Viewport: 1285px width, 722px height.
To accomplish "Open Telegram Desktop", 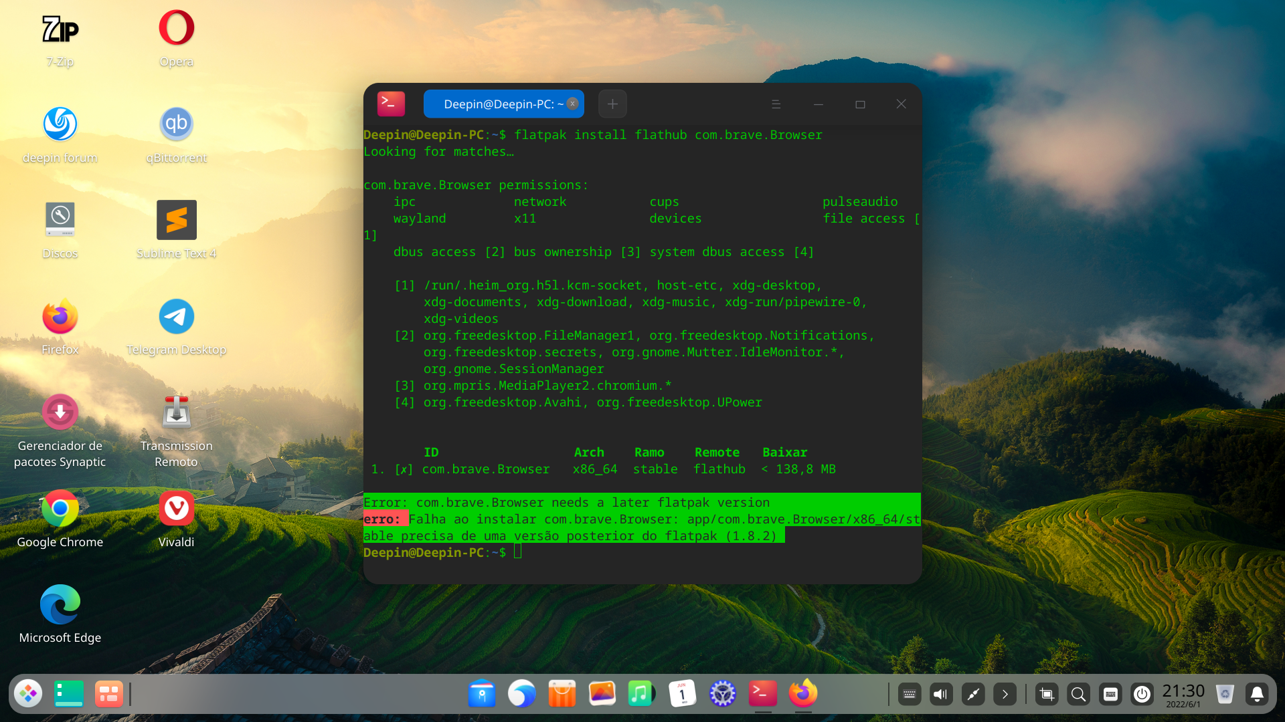I will [x=176, y=316].
